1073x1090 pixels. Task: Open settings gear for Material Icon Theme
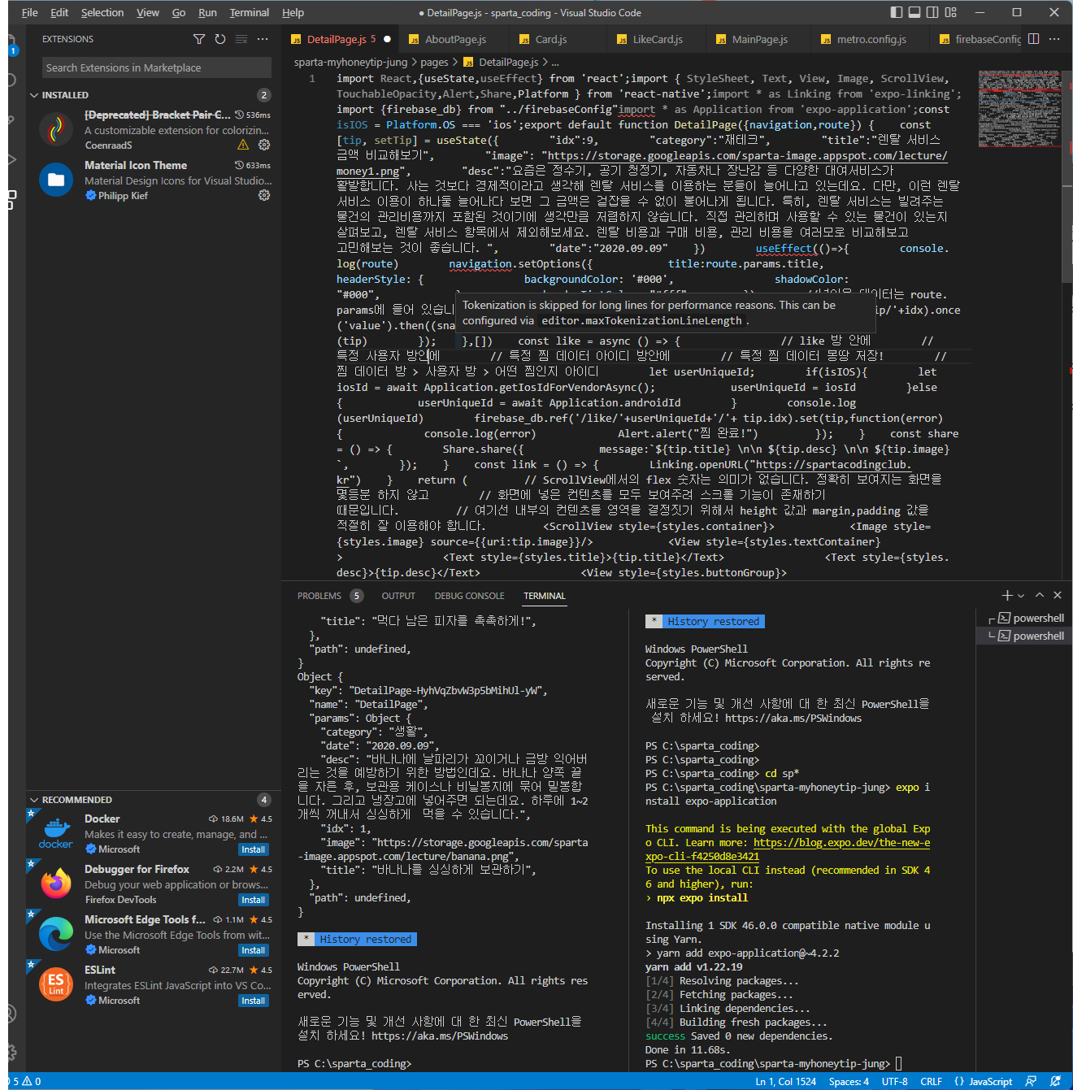pos(264,195)
